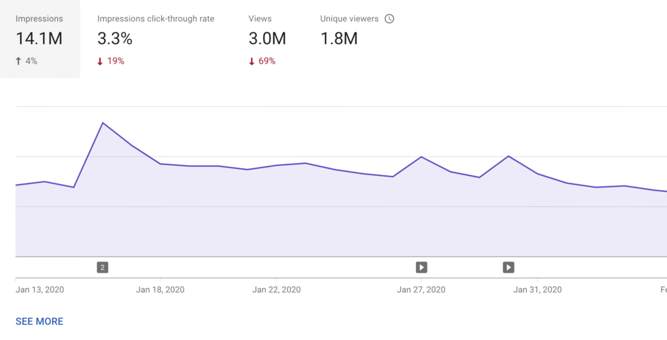This screenshot has width=667, height=340.
Task: Open the marker showing 2 published videos
Action: tap(103, 267)
